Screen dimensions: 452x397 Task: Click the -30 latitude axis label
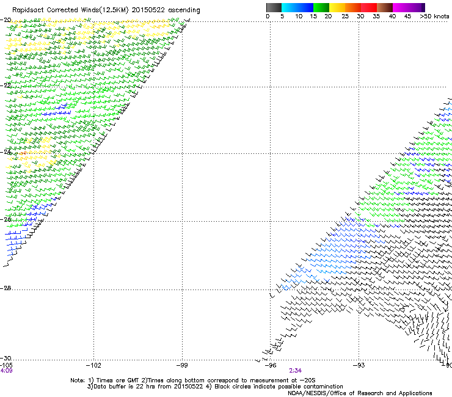[x=5, y=358]
